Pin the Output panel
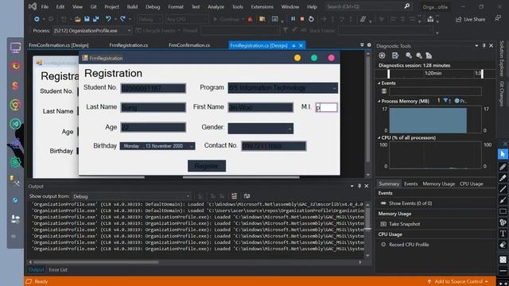This screenshot has height=286, width=509. 359,186
